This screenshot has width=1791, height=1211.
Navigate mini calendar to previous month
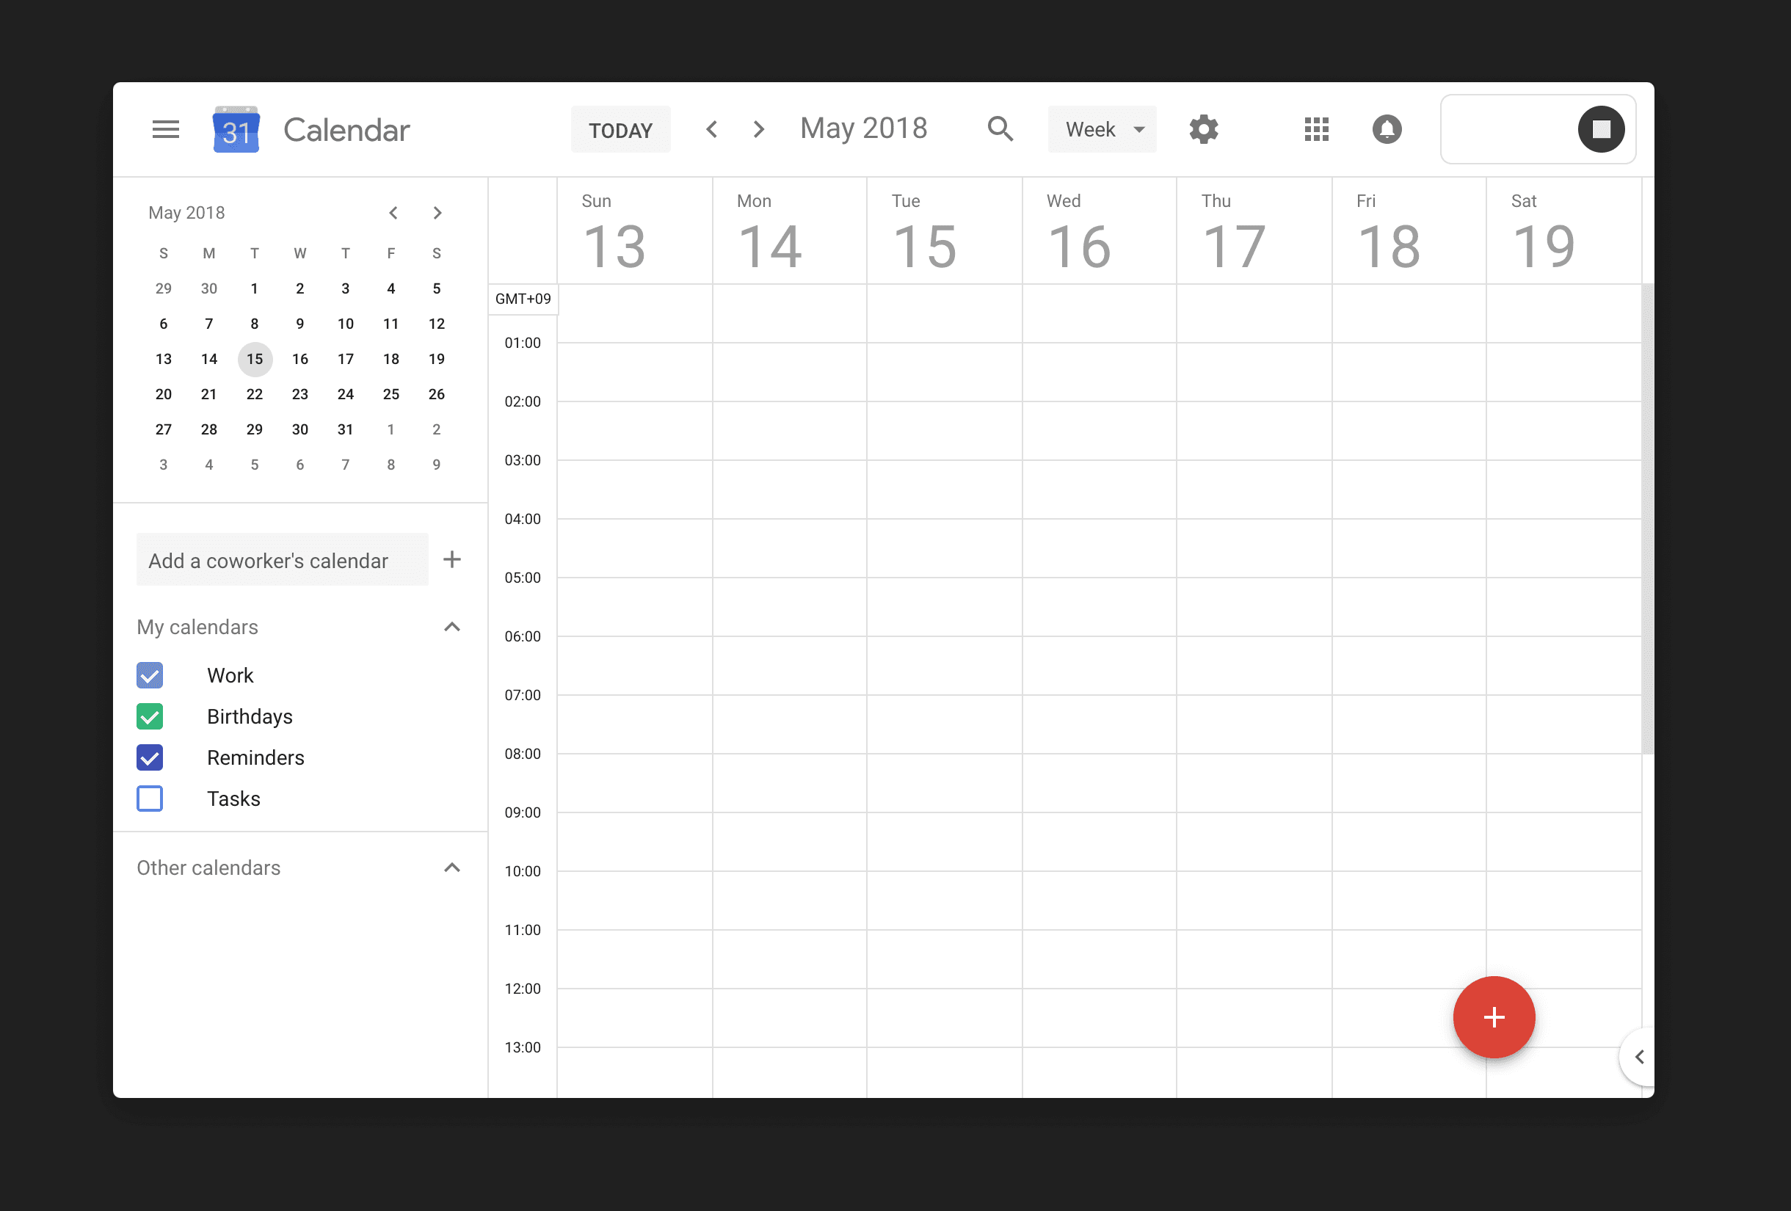(392, 212)
